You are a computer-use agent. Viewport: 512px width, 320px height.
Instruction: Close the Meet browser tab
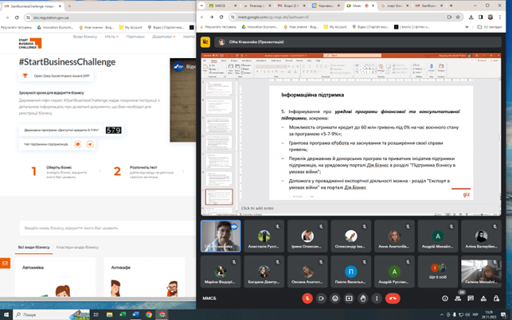point(373,6)
